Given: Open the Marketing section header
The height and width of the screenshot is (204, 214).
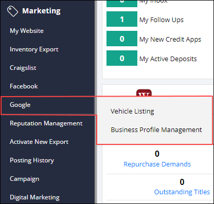Looking at the screenshot, I should (41, 11).
